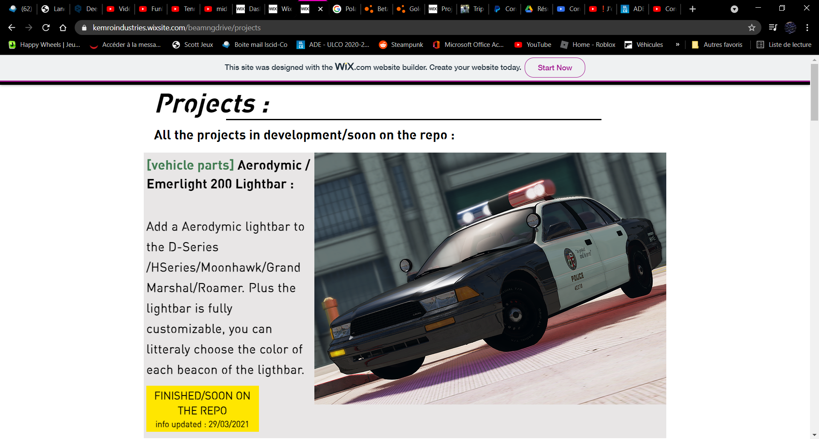Restore down the Chrome window
The image size is (819, 439).
click(782, 8)
